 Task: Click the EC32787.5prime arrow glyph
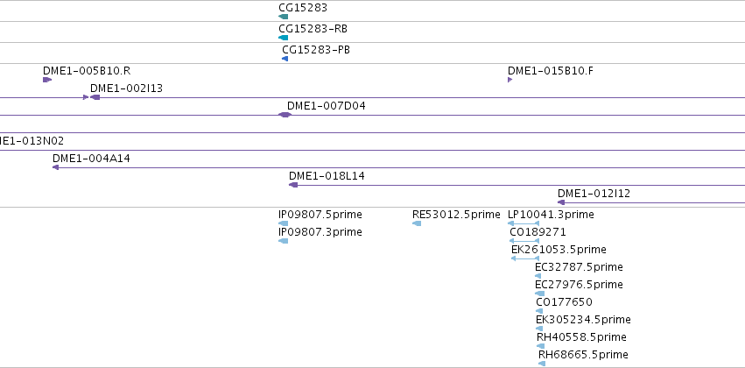[x=538, y=276]
